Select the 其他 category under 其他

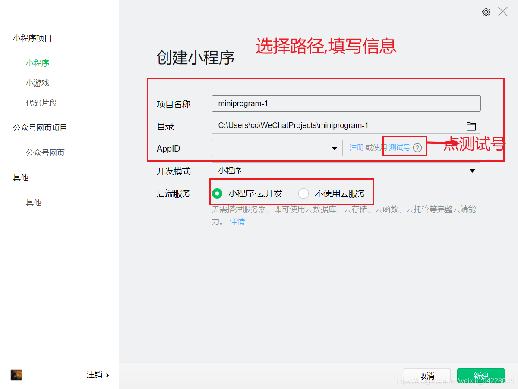[33, 202]
